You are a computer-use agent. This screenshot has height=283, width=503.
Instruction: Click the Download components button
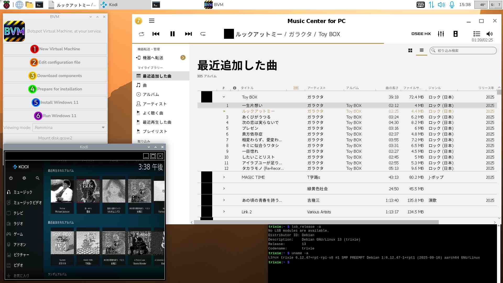pyautogui.click(x=55, y=76)
